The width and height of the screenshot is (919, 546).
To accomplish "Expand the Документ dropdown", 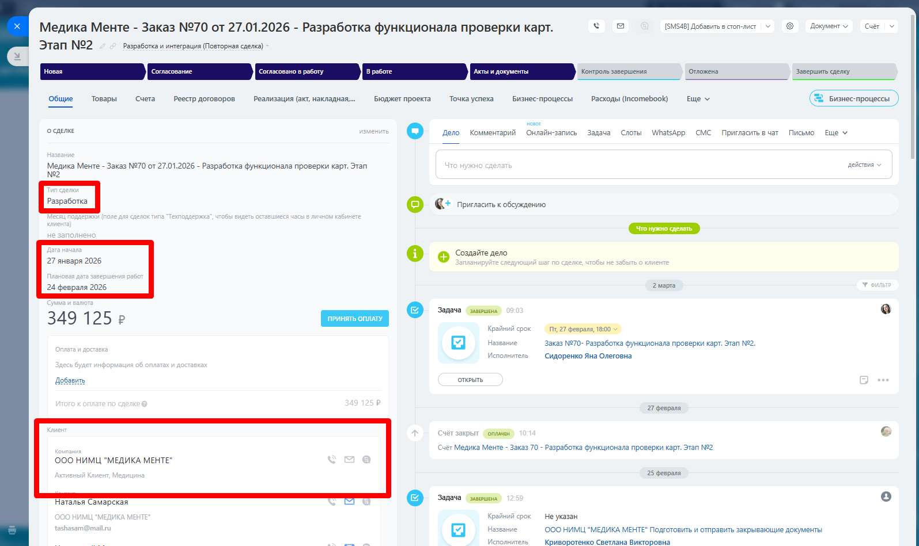I will pos(829,26).
